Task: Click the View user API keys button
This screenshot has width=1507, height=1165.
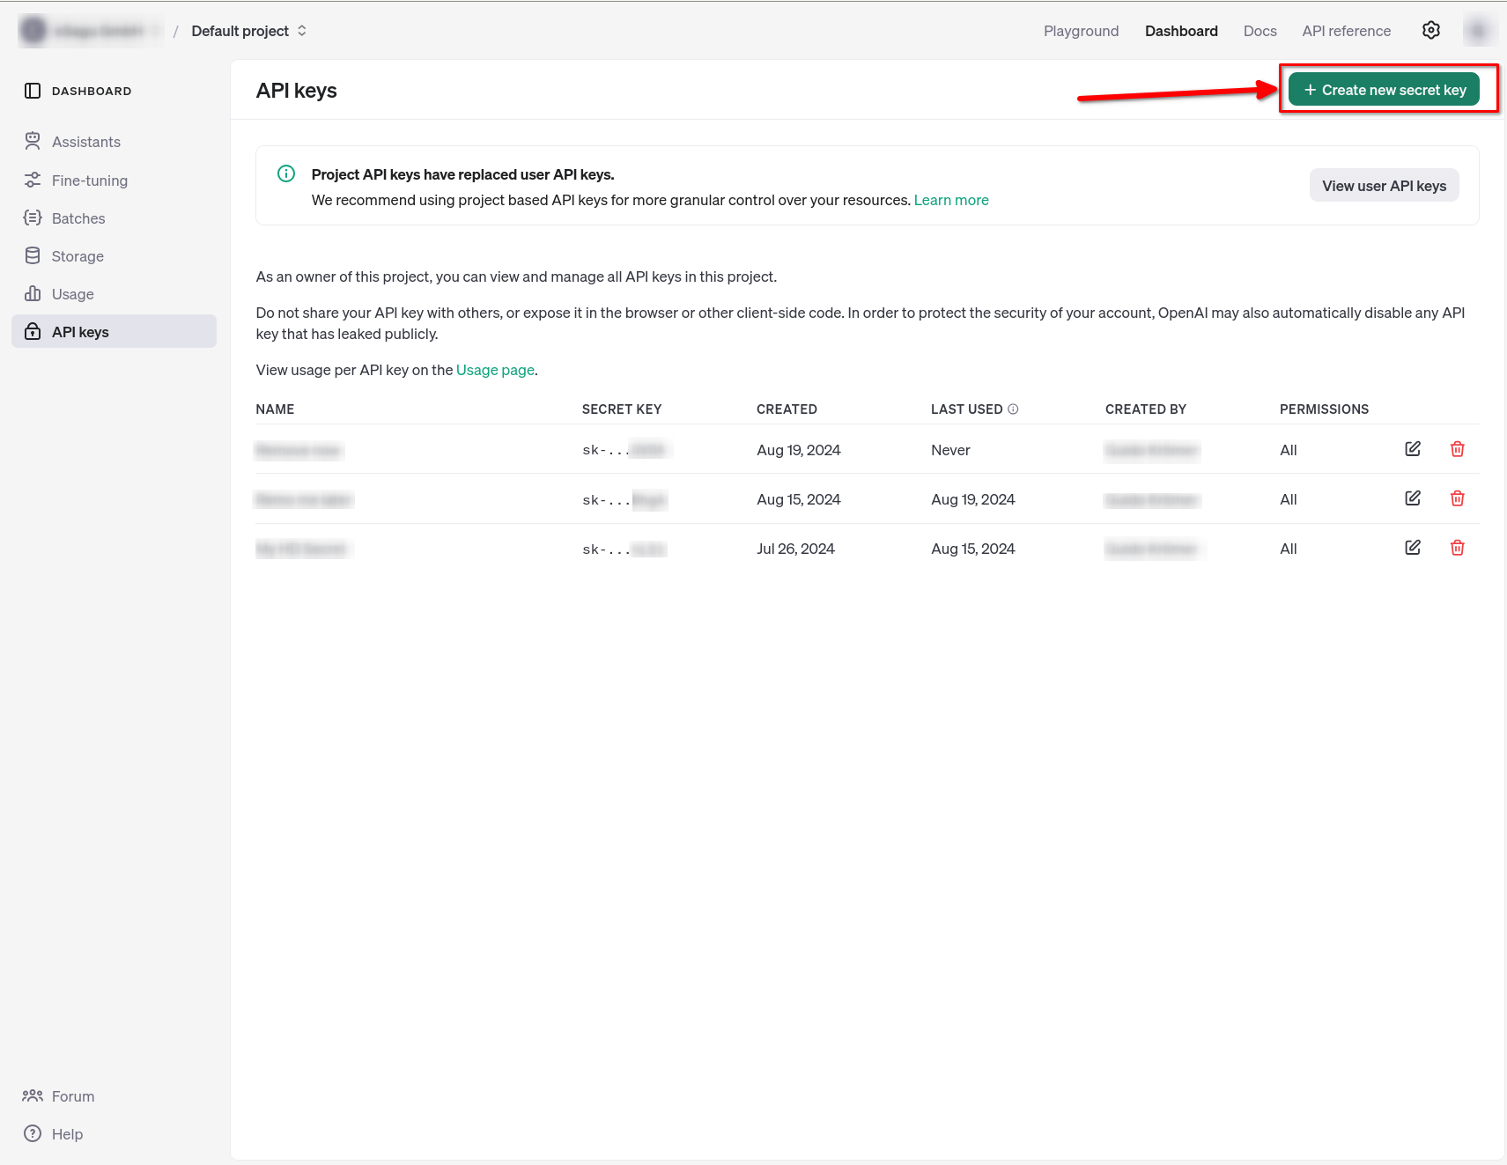Action: pyautogui.click(x=1384, y=186)
